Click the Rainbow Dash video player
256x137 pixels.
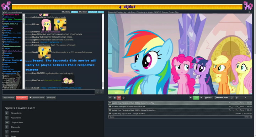(180, 54)
